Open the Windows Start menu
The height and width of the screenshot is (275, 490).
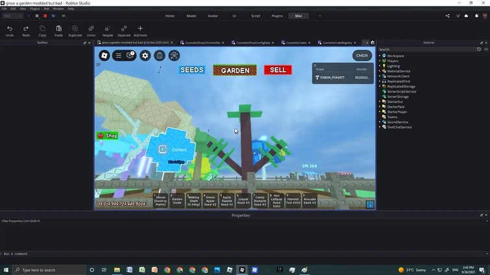6,270
